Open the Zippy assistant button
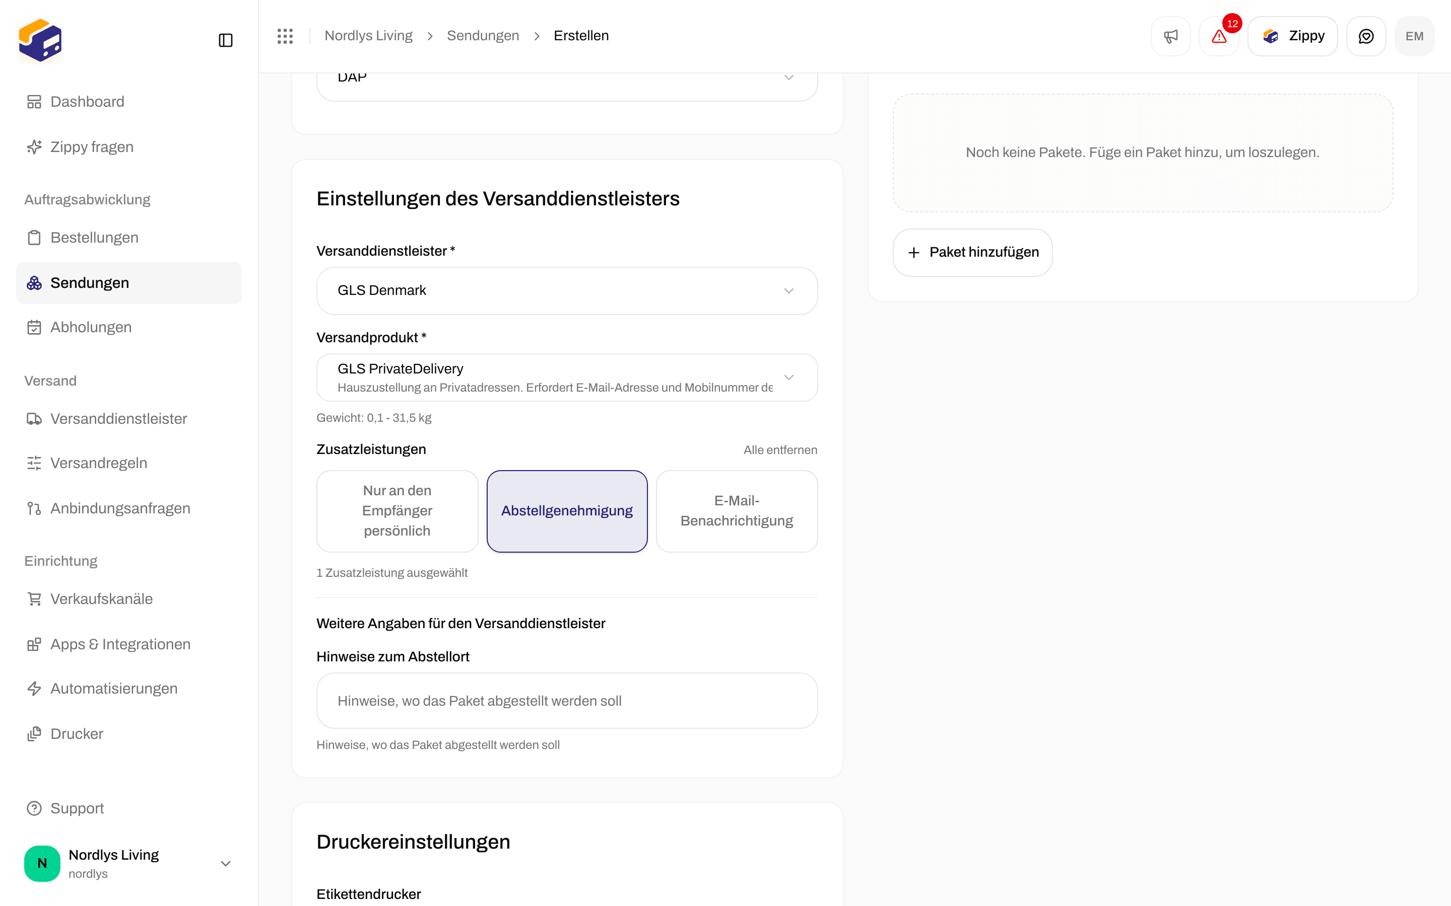The image size is (1451, 906). 1292,36
